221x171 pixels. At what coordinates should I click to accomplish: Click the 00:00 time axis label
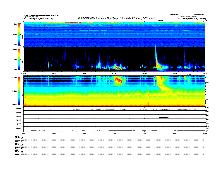click(24, 73)
